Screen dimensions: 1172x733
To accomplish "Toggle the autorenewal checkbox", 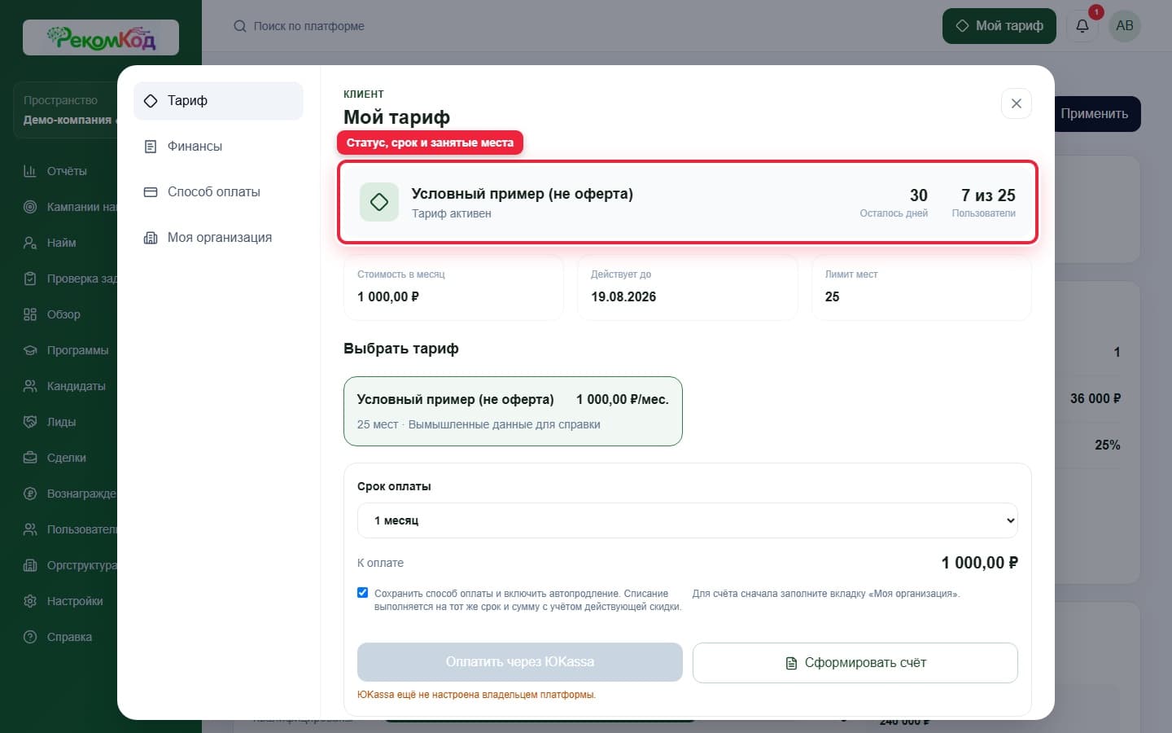I will pyautogui.click(x=363, y=593).
